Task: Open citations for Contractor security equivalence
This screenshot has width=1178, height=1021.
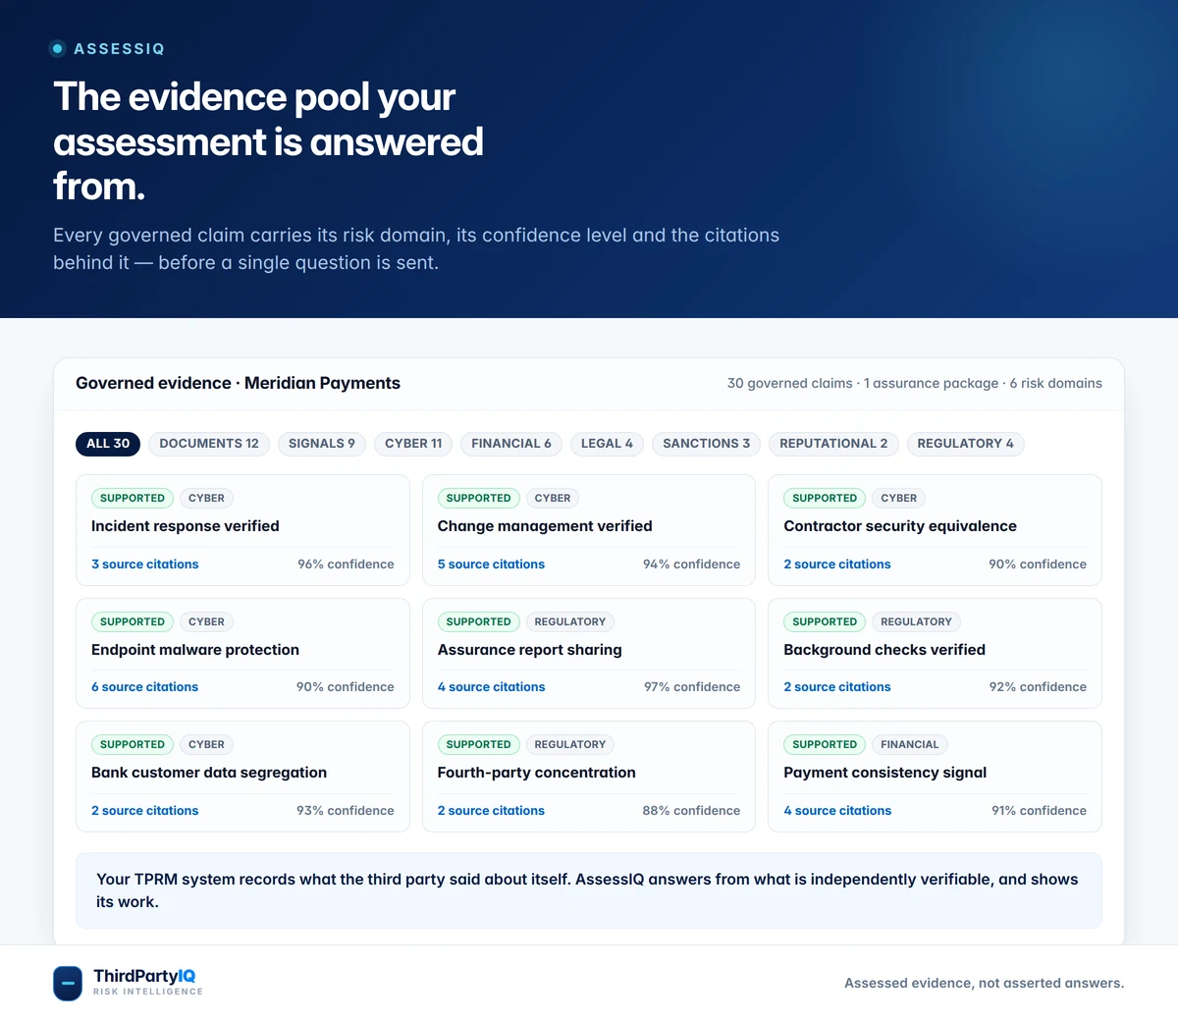Action: click(837, 564)
